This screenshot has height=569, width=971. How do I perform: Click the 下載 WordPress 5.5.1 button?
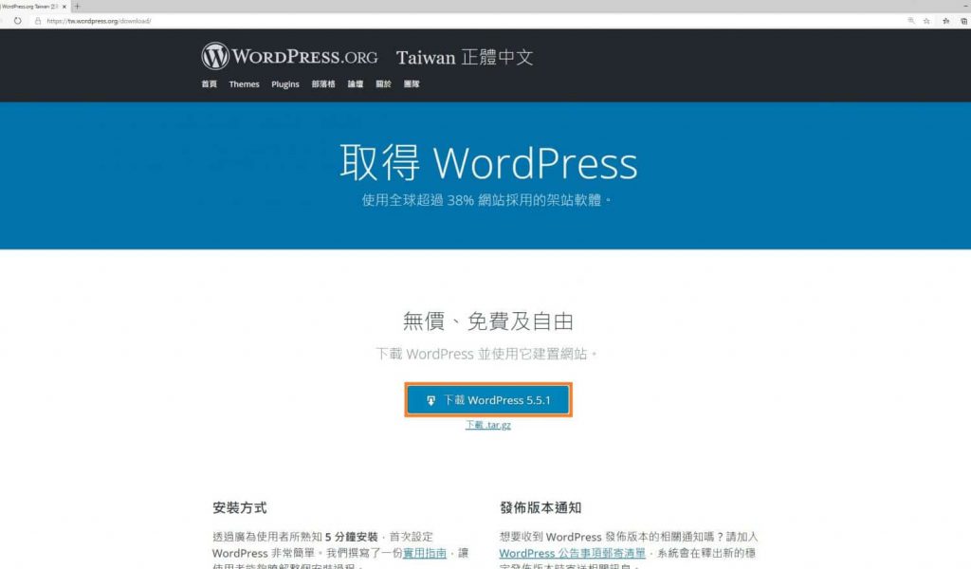pyautogui.click(x=488, y=400)
